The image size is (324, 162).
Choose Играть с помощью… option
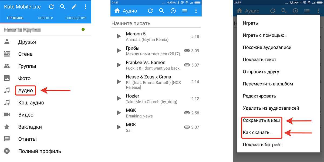[x=265, y=35]
